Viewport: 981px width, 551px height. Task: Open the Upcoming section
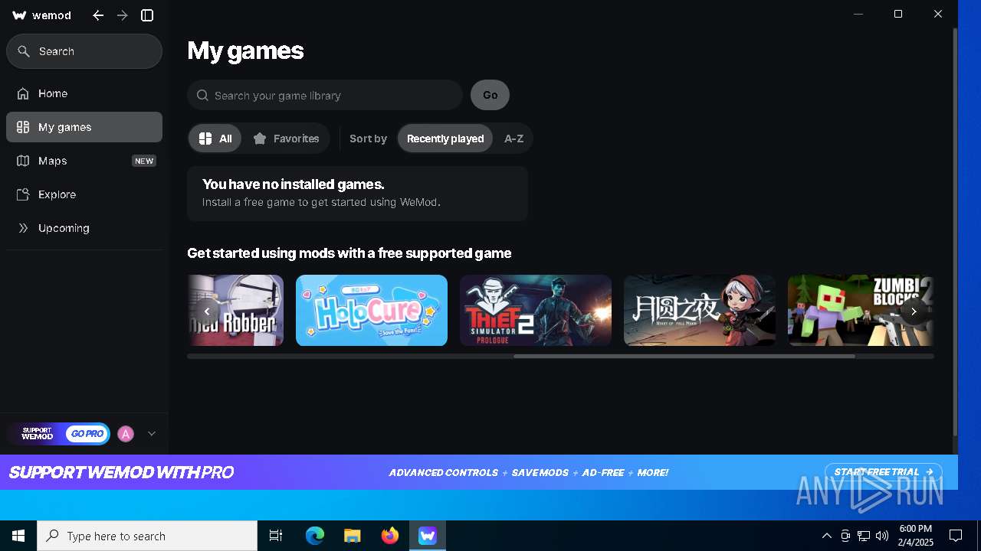click(x=84, y=228)
